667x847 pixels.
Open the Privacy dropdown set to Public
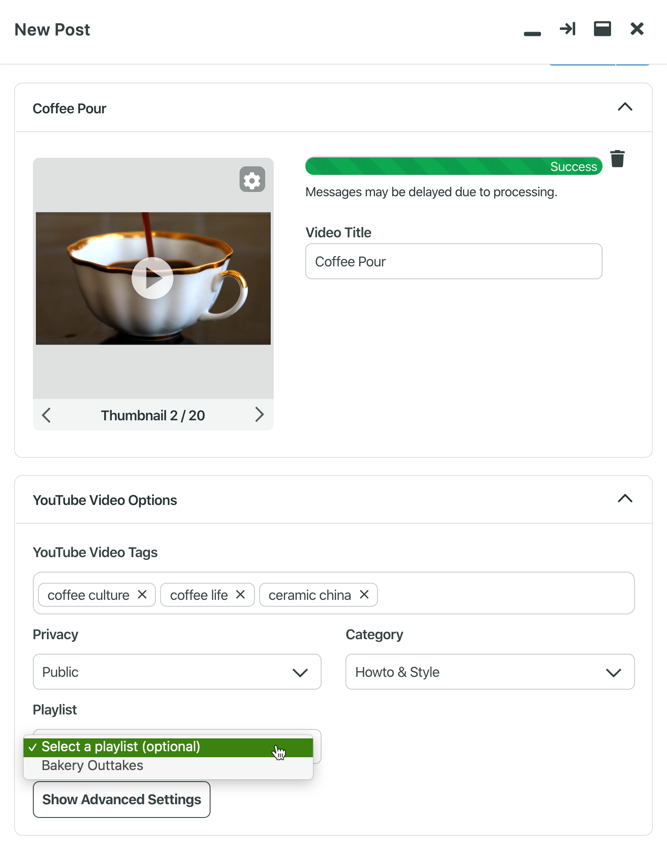coord(177,672)
